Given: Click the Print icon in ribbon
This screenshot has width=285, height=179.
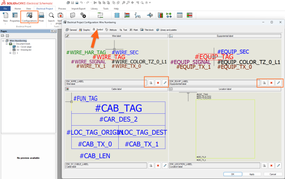Looking at the screenshot, I should pos(41,16).
